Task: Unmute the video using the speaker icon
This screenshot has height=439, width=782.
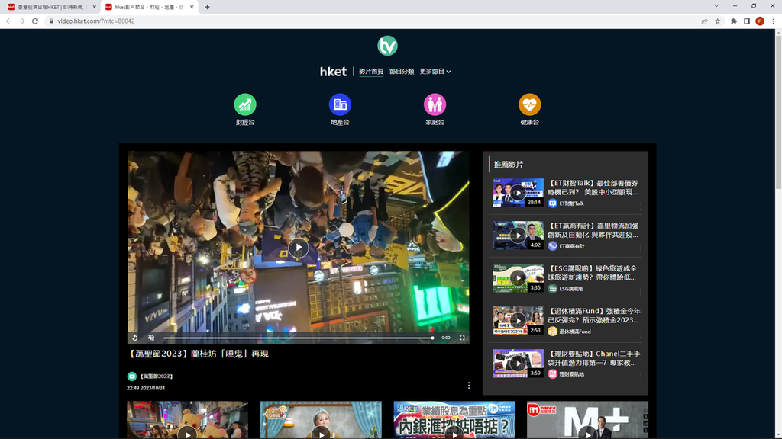Action: tap(151, 338)
